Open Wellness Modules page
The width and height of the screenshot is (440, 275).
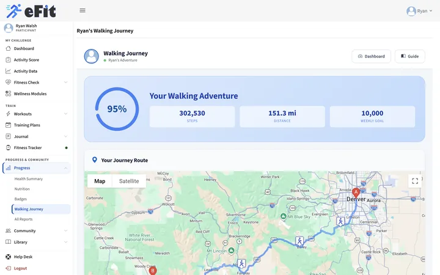pyautogui.click(x=31, y=94)
